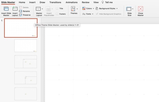The width and height of the screenshot is (159, 102).
Task: Click the Close Master icon
Action: pyautogui.click(x=141, y=9)
